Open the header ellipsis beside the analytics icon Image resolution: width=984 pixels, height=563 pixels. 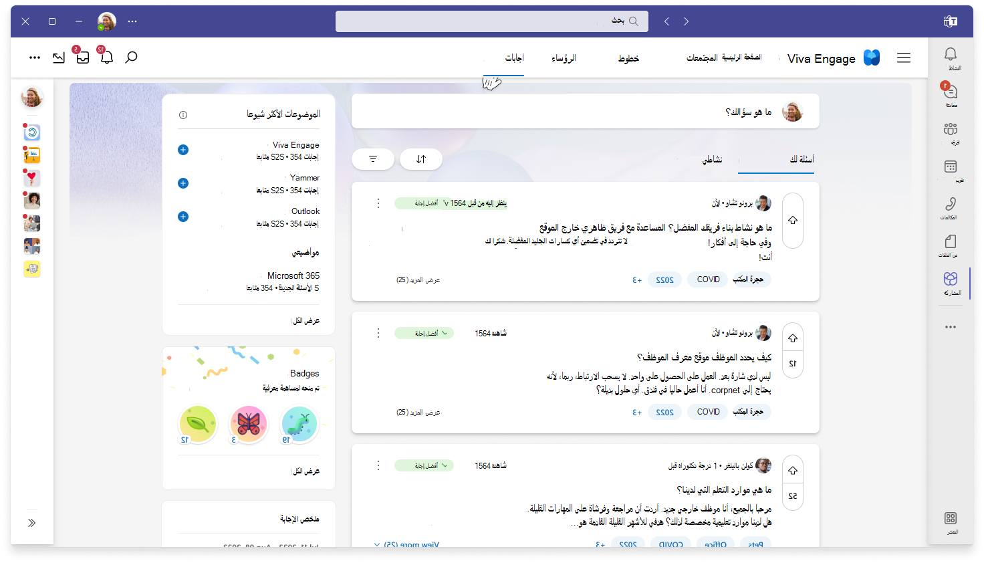(x=35, y=58)
